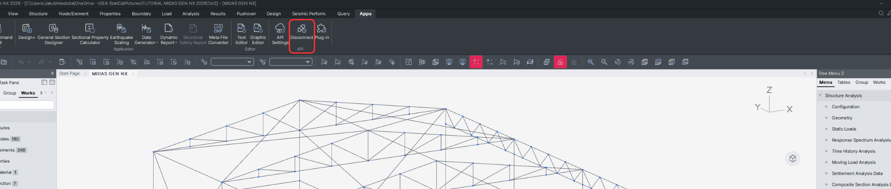
Task: Expand the Geometry tree node
Action: (x=826, y=118)
